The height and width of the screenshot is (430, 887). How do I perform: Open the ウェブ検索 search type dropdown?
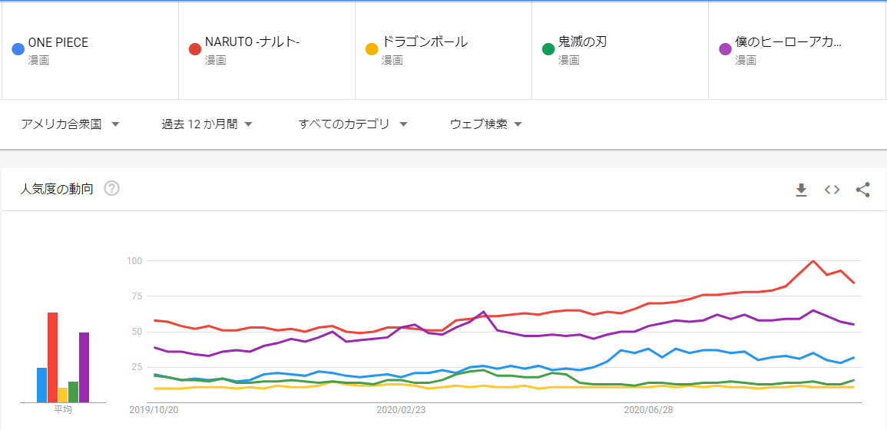pyautogui.click(x=485, y=124)
